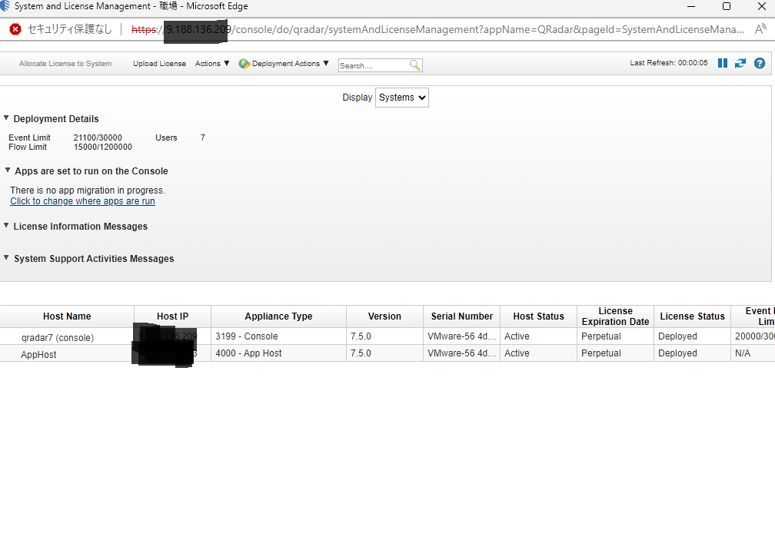Open the help question mark icon

(760, 63)
